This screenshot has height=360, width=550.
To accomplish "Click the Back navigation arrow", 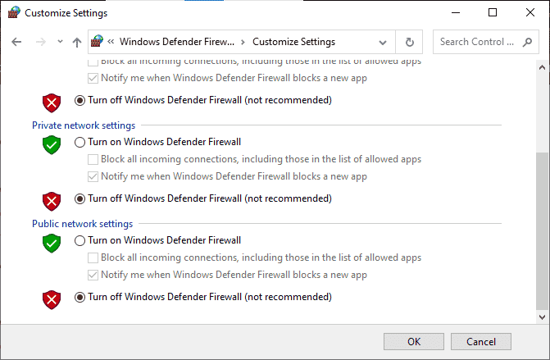I will pos(16,42).
